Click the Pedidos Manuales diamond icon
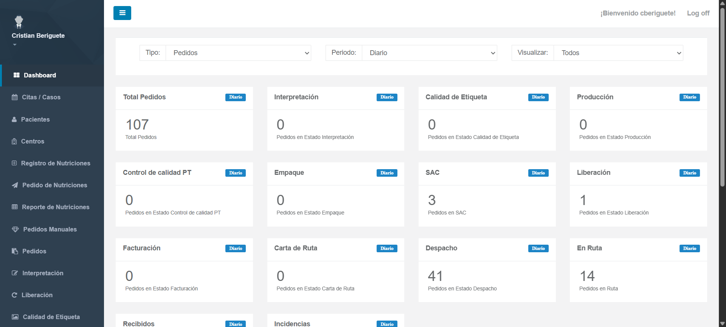Image resolution: width=726 pixels, height=327 pixels. 15,229
